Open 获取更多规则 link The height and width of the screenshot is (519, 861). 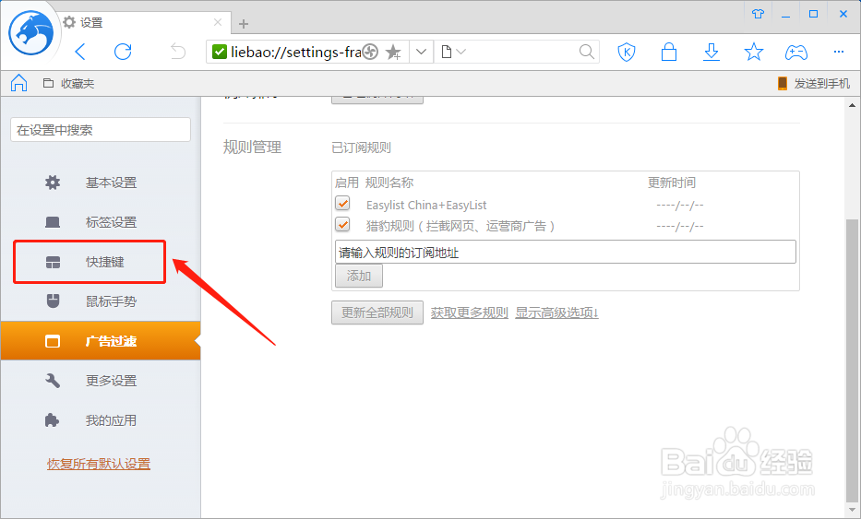click(470, 313)
